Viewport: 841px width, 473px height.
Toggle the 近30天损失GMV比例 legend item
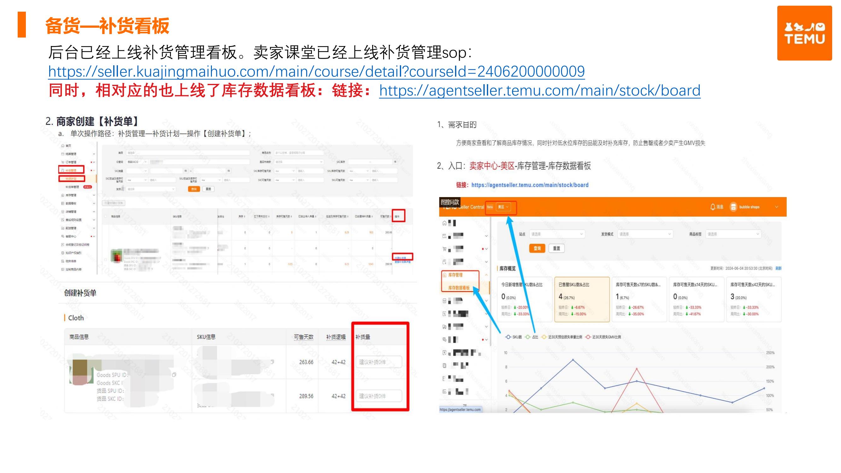pyautogui.click(x=603, y=337)
